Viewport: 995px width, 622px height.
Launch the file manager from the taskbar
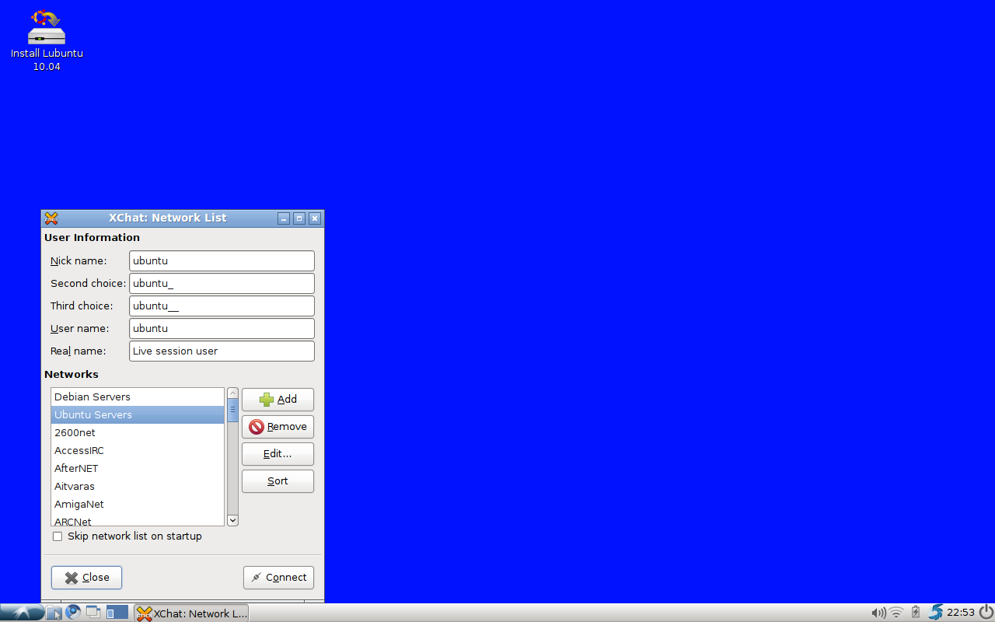pyautogui.click(x=54, y=613)
